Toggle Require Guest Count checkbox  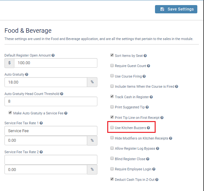tap(112, 66)
